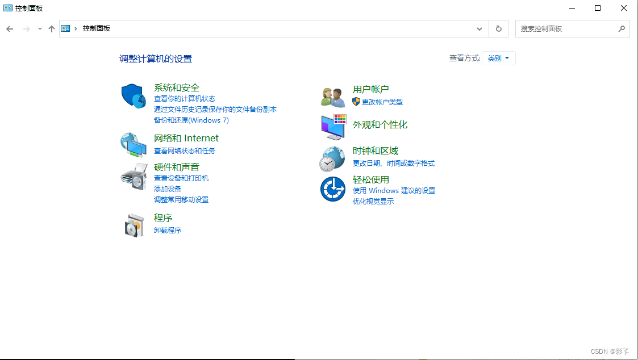Open 程序 category heading
Viewport: 638px width, 360px height.
pos(163,218)
